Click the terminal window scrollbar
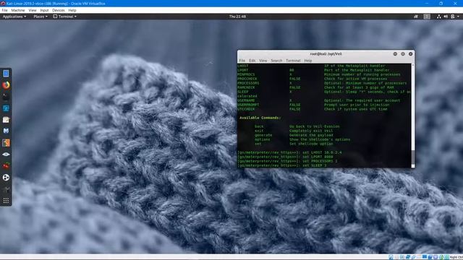463x260 pixels. point(413,116)
